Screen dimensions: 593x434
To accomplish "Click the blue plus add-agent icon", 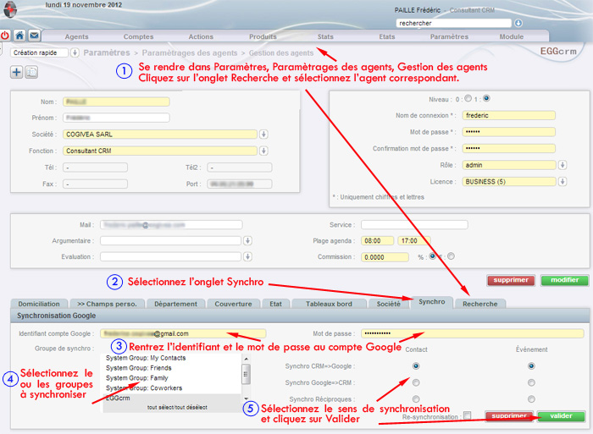I will [x=16, y=72].
